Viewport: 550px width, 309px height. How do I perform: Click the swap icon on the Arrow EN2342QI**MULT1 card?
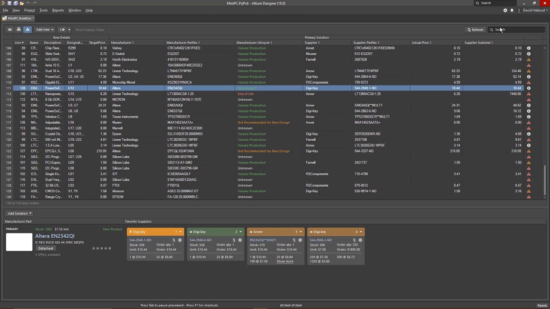tap(294, 240)
